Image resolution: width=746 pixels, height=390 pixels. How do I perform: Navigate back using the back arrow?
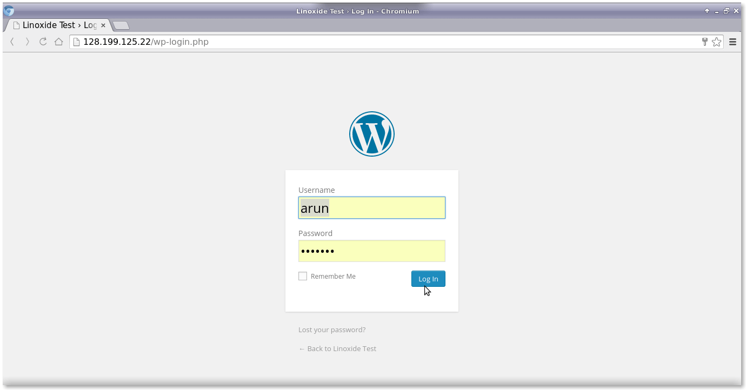point(12,42)
